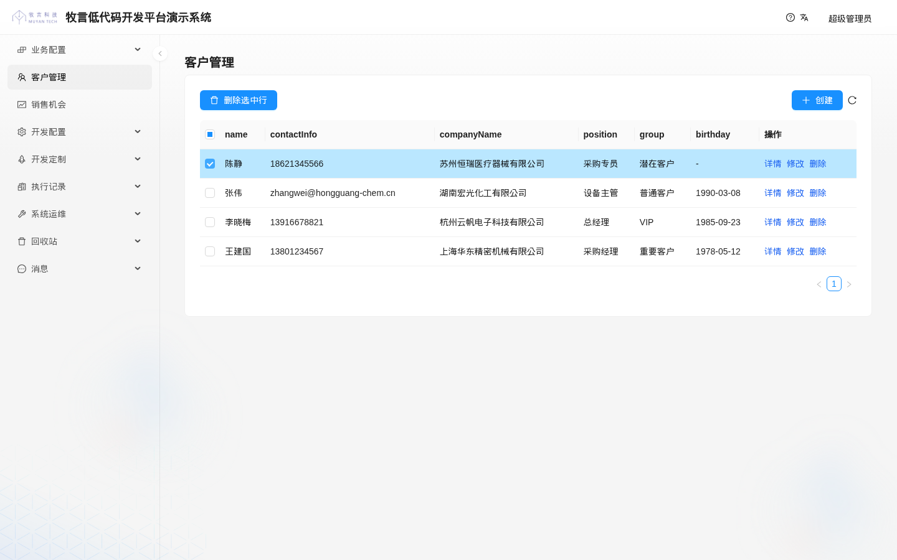The width and height of the screenshot is (897, 560).
Task: Click the VIP group cell
Action: pos(647,222)
